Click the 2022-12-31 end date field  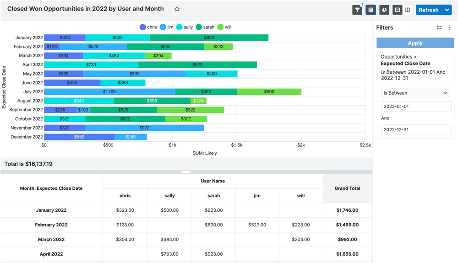tap(416, 129)
